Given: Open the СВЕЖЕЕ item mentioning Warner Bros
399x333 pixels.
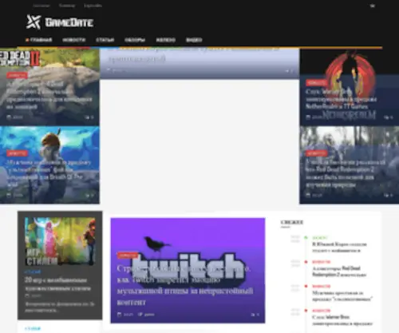Looking at the screenshot, I should pos(342,320).
